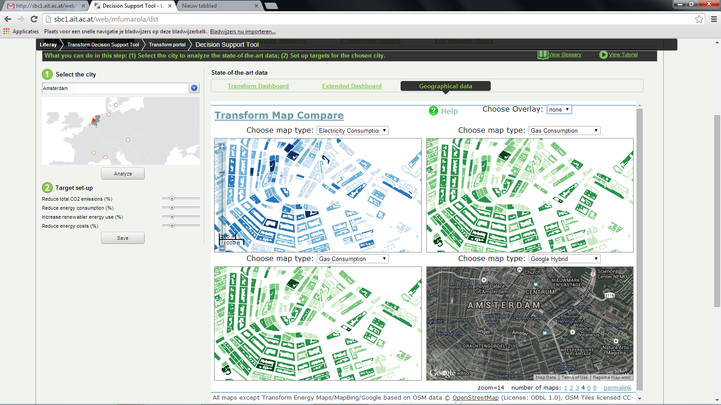Click the number 1 step badge

[47, 74]
